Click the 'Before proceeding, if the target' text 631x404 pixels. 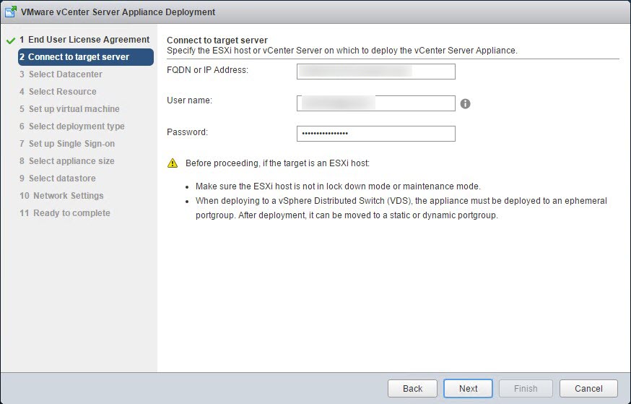277,163
